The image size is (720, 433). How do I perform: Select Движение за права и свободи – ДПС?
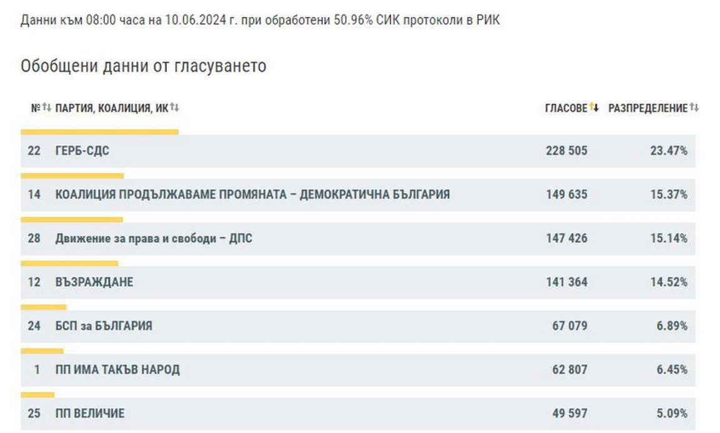pos(154,238)
